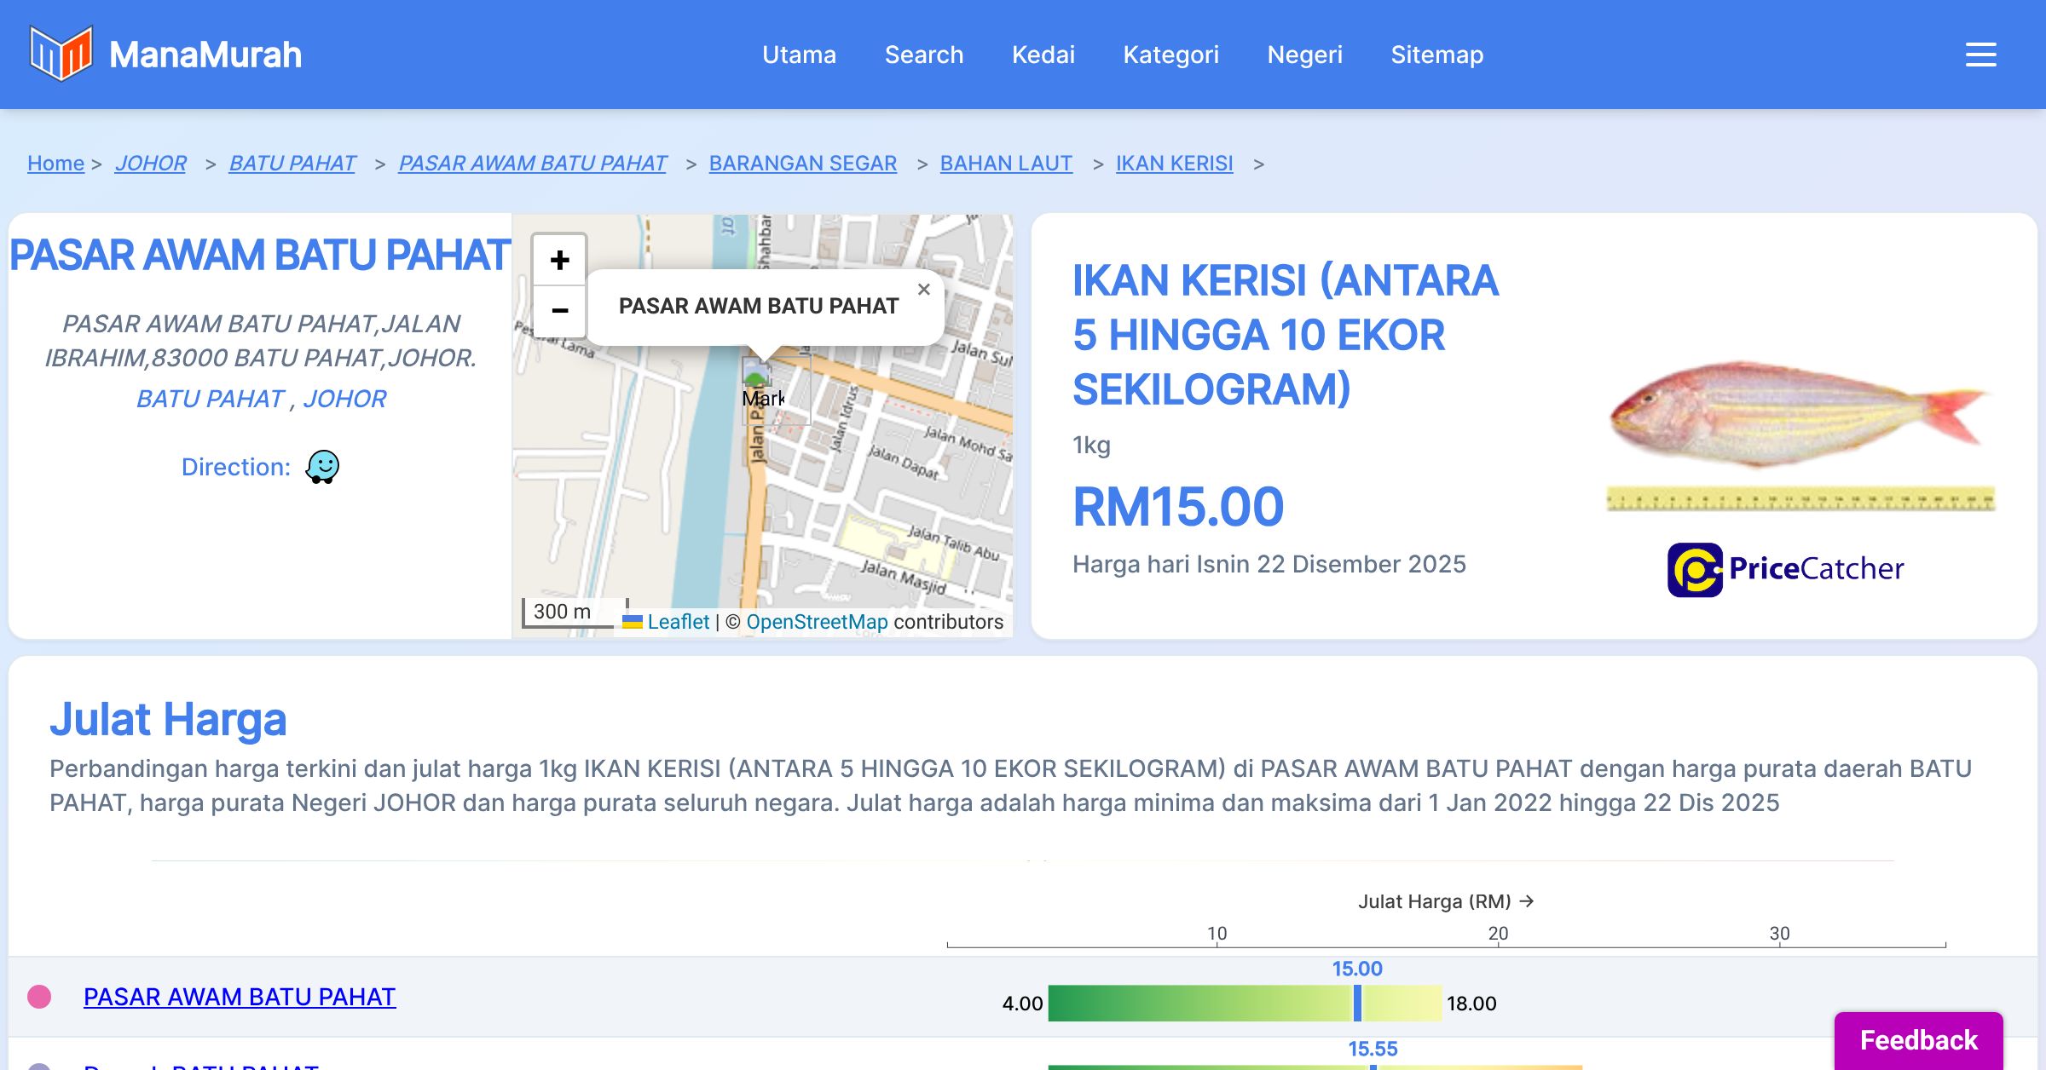Screen dimensions: 2046x1070
Task: Zoom in on the map
Action: [559, 260]
